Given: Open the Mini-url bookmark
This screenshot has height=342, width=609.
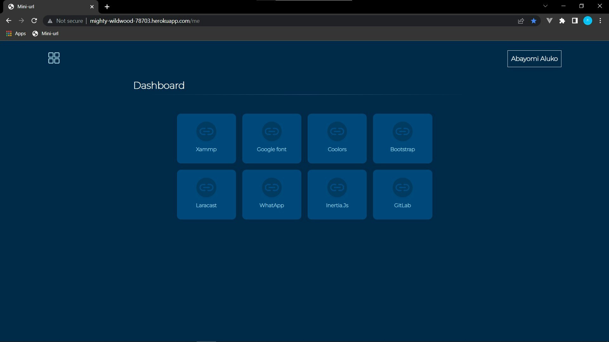Looking at the screenshot, I should point(45,34).
